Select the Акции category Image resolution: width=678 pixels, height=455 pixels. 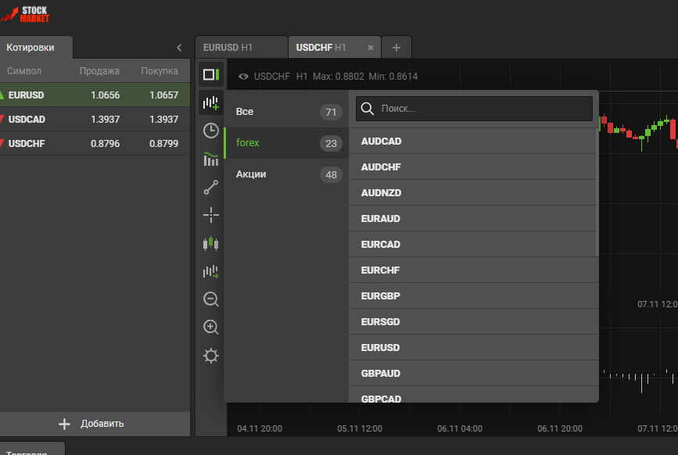(x=285, y=174)
